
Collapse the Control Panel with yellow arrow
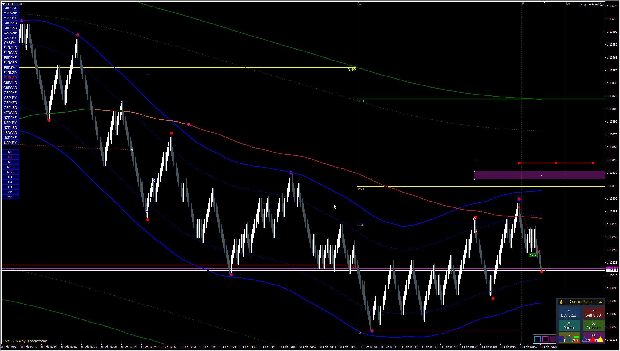[600, 302]
